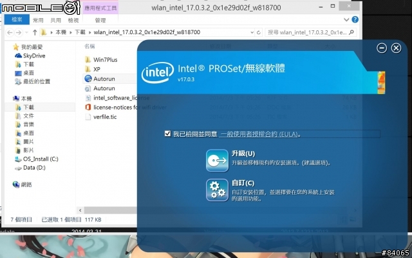412x258 pixels.
Task: Open 圖片 pictures folder in sidebar
Action: [x=28, y=142]
